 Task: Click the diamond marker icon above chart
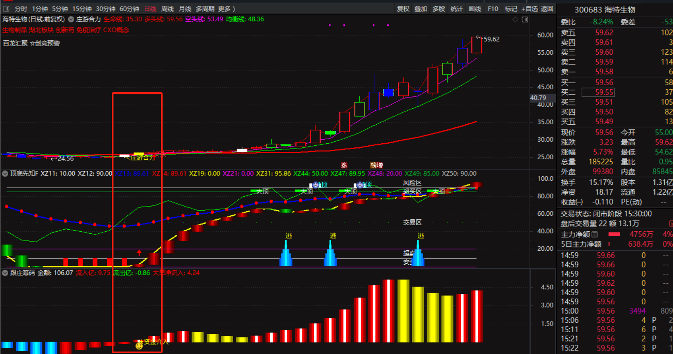coord(515,19)
